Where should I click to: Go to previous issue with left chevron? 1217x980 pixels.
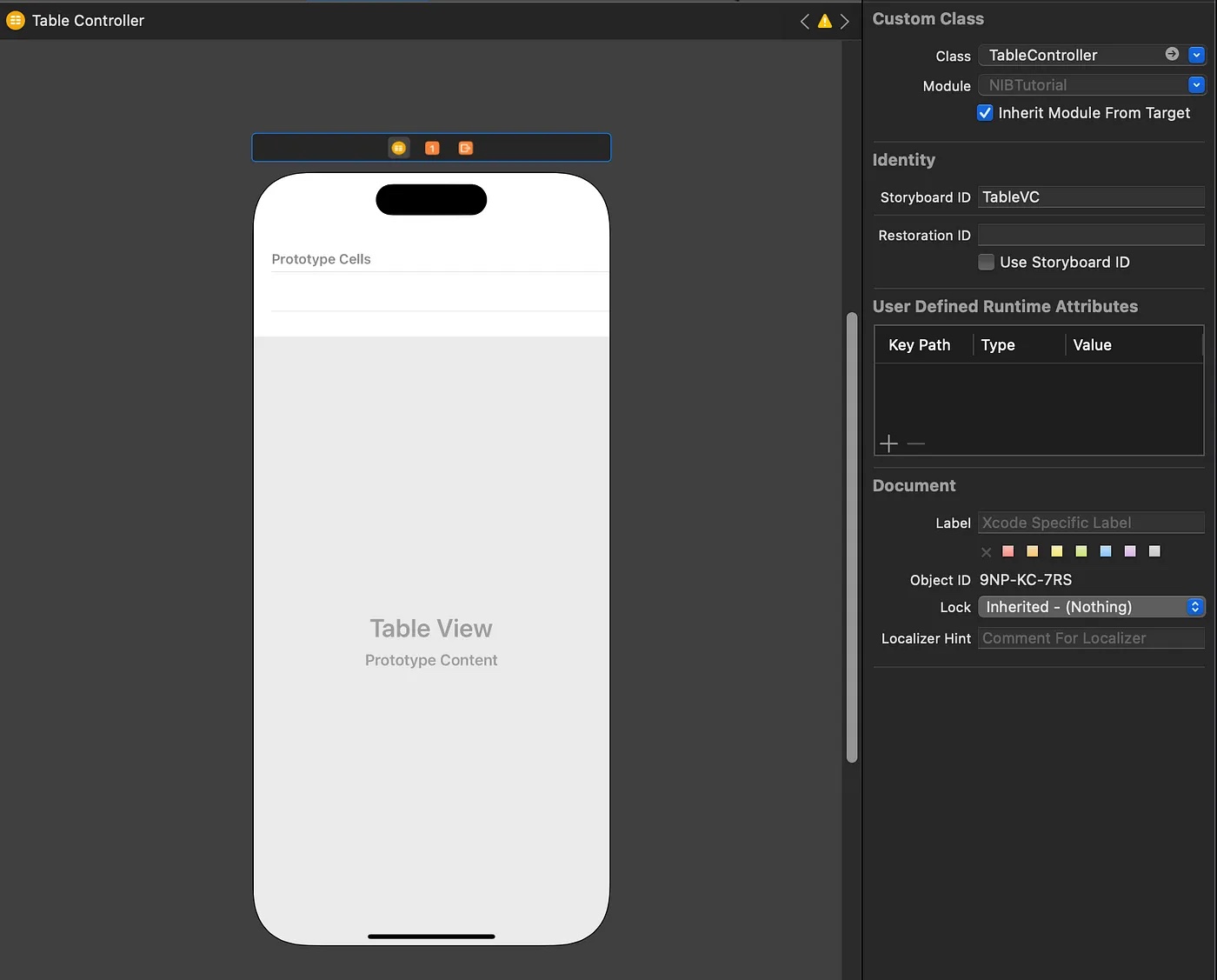point(805,21)
